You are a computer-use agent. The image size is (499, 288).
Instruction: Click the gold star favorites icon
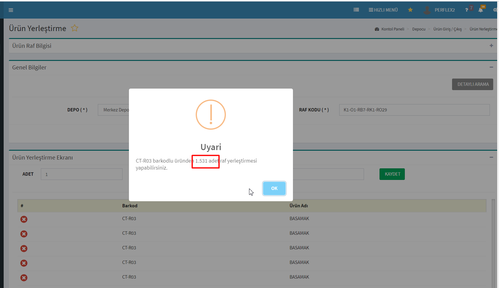click(410, 10)
